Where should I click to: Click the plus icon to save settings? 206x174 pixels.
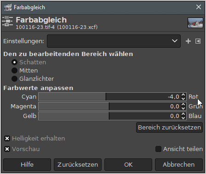(x=188, y=41)
